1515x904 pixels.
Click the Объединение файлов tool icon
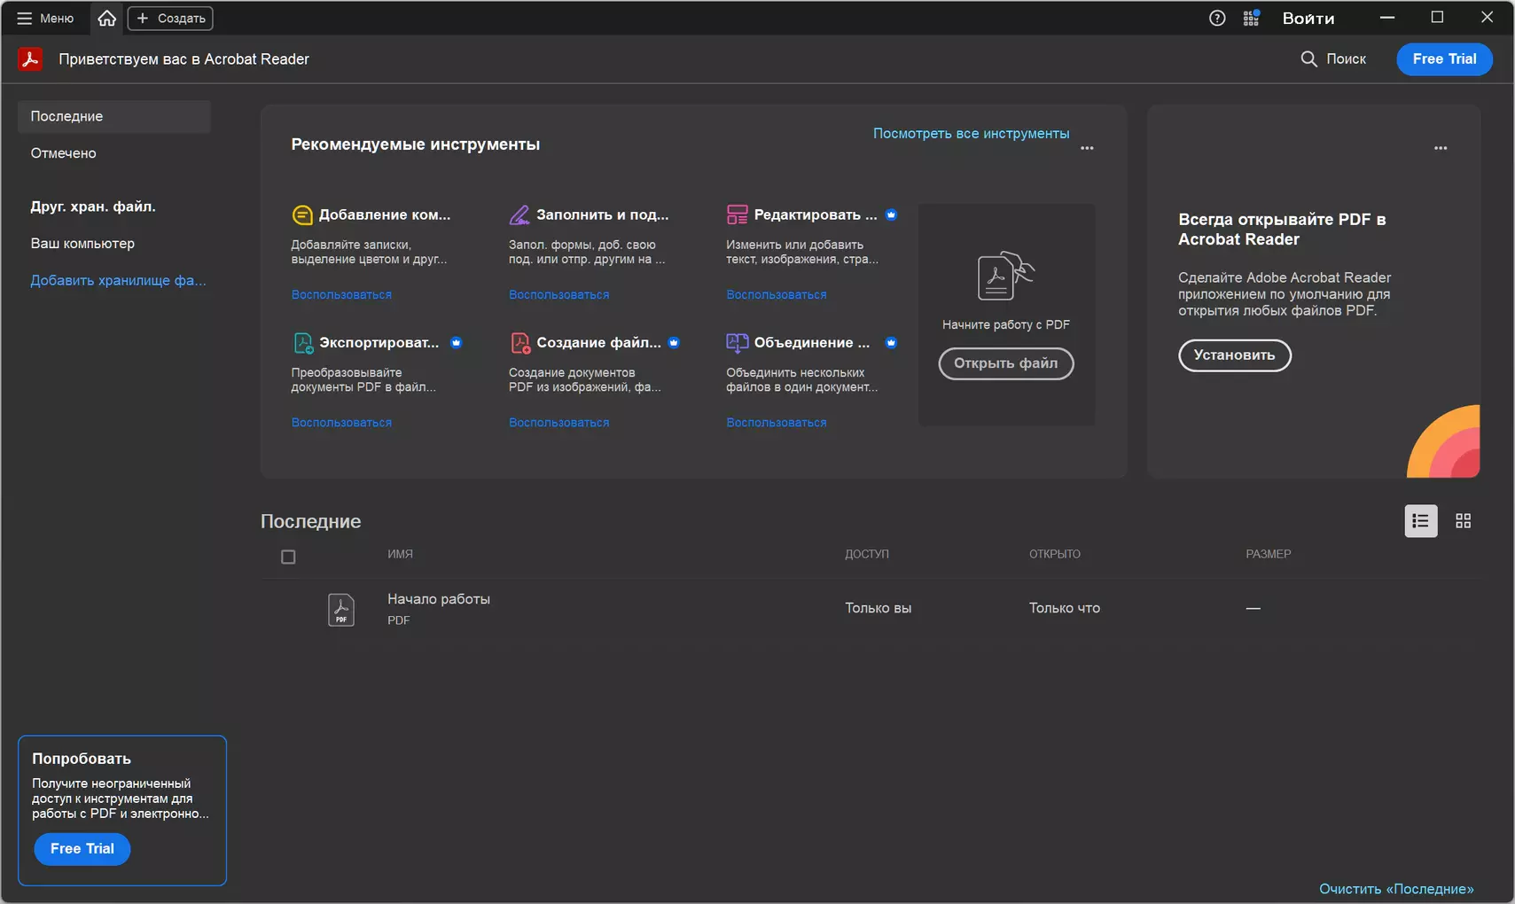pyautogui.click(x=737, y=342)
